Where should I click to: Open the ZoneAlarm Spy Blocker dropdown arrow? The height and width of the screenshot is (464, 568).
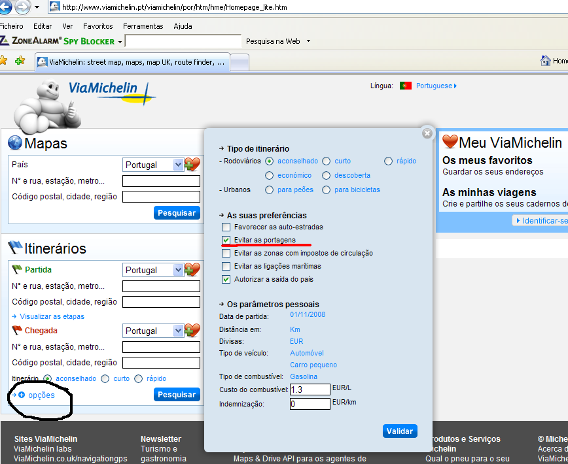click(120, 42)
